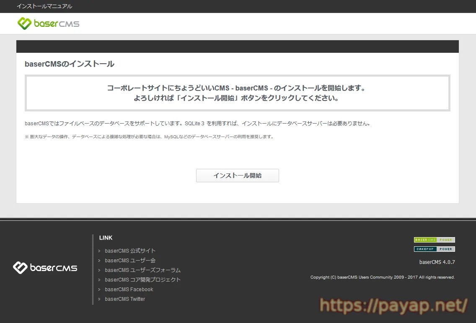
Task: Open the baserCMS Facebook link
Action: coord(129,289)
